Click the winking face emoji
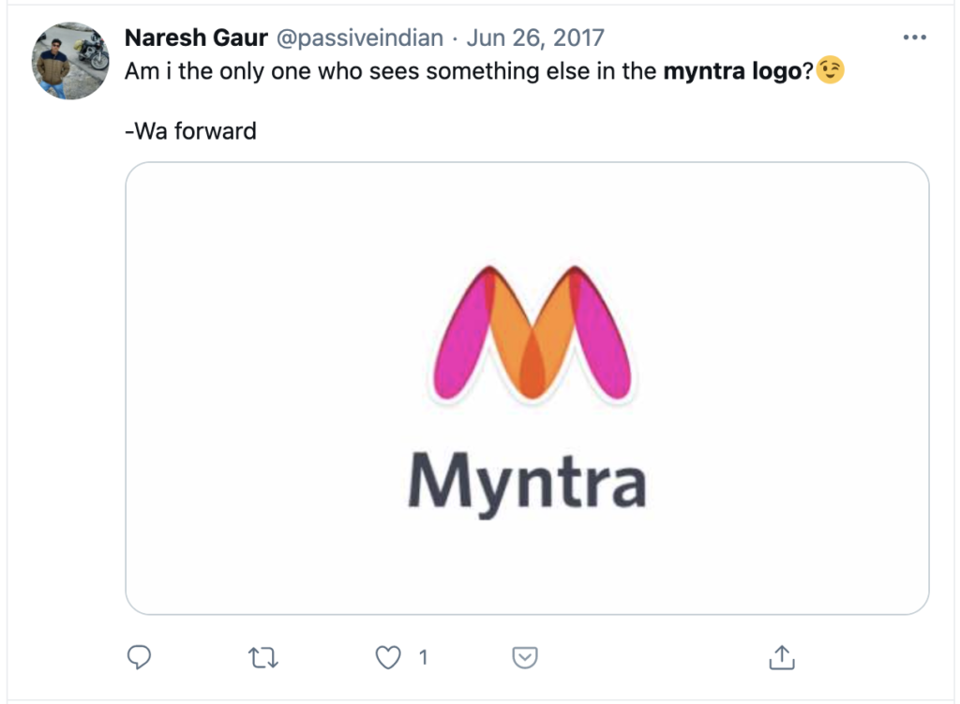The image size is (960, 704). click(x=831, y=69)
